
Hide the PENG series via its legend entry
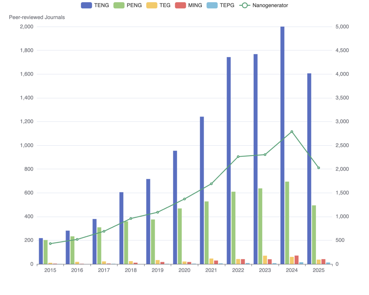click(120, 5)
